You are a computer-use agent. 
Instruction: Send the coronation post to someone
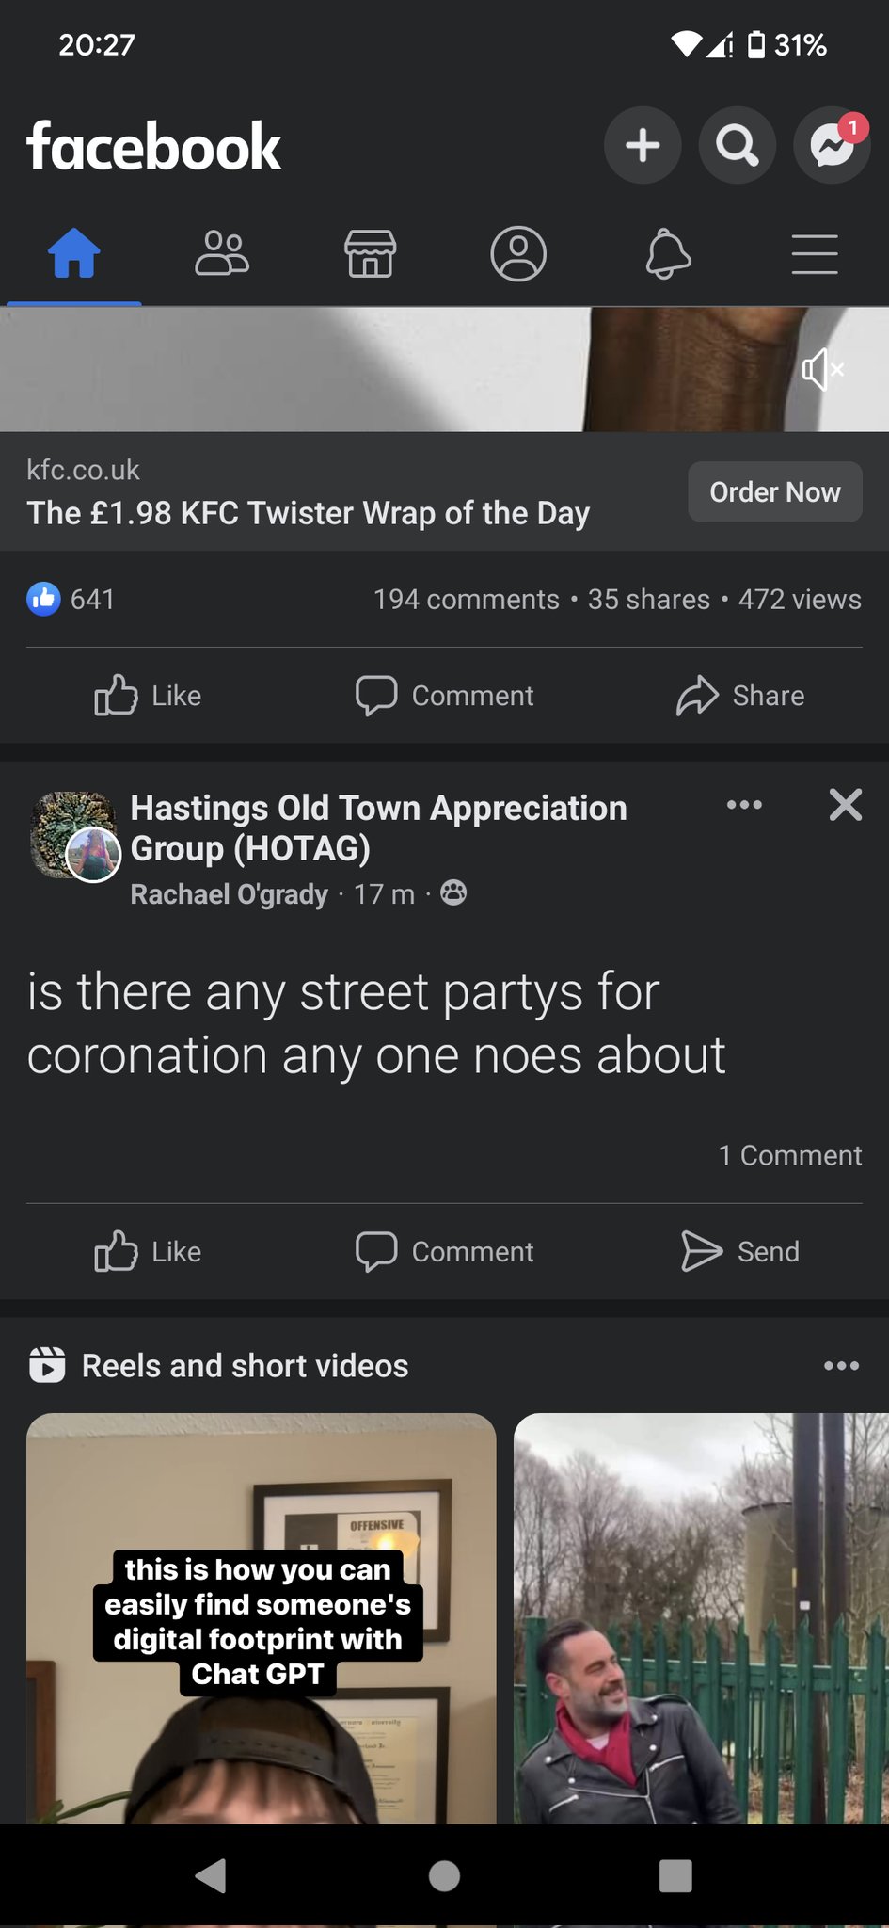tap(740, 1252)
